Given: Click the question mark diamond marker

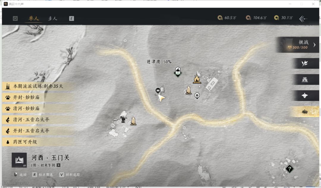Looking at the screenshot, I should pos(289,169).
